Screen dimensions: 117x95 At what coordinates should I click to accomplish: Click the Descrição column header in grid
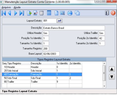(x=43, y=63)
